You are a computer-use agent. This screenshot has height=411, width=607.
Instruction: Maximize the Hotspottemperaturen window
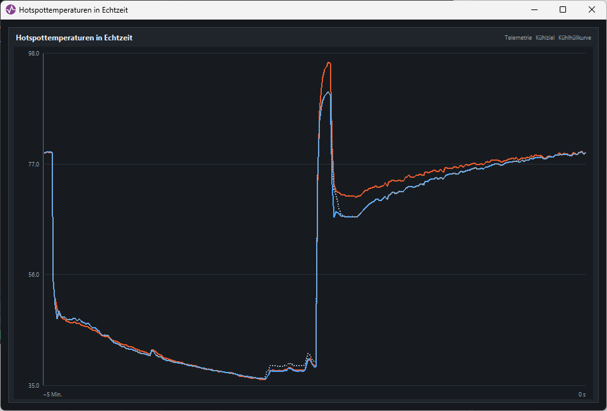point(563,9)
